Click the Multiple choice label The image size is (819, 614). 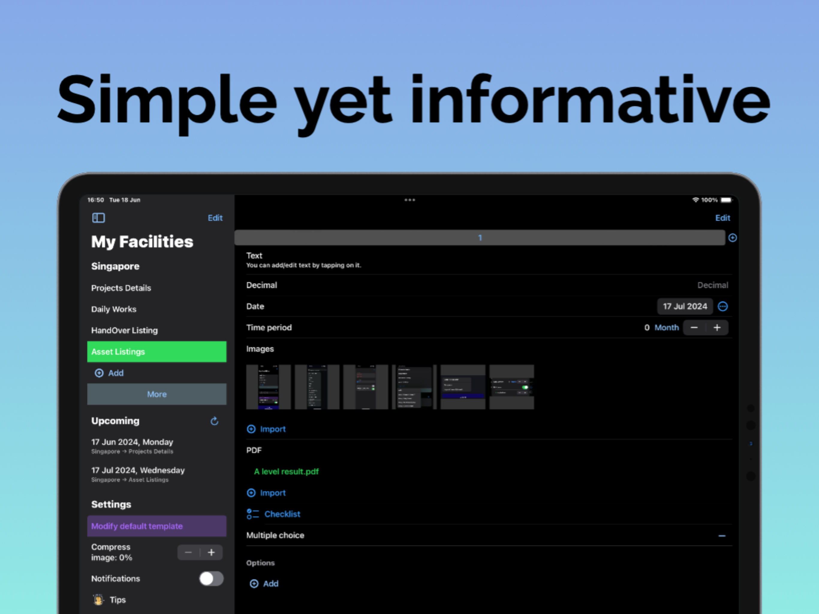pyautogui.click(x=275, y=535)
